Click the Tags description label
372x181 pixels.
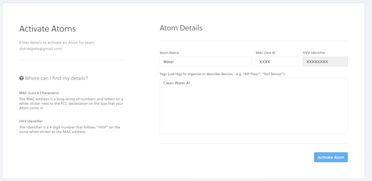click(x=222, y=74)
